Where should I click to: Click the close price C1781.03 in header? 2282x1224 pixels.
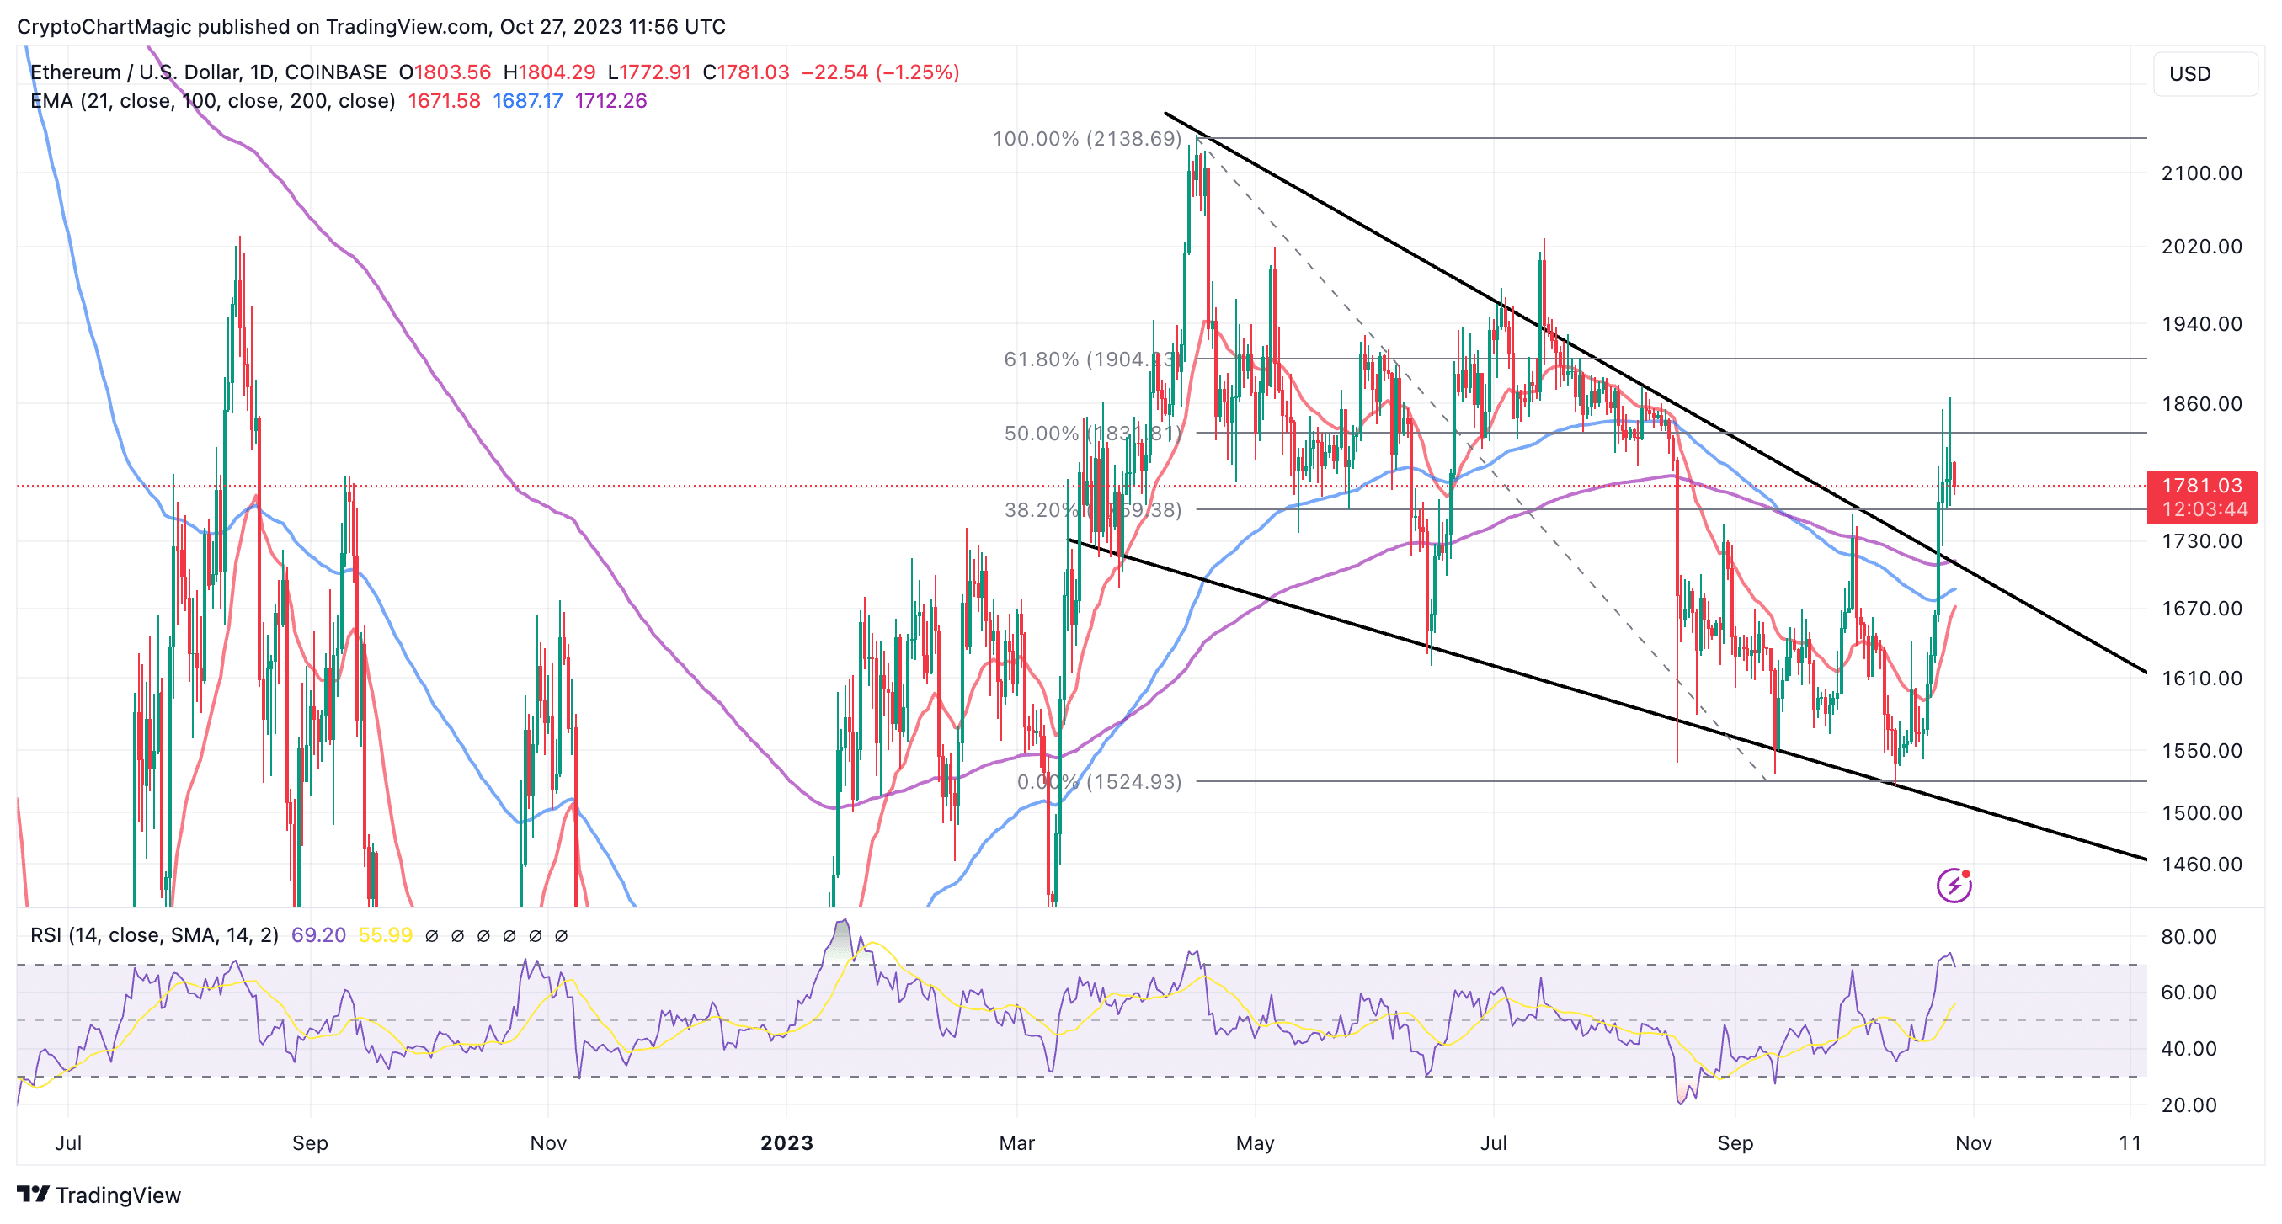tap(746, 72)
